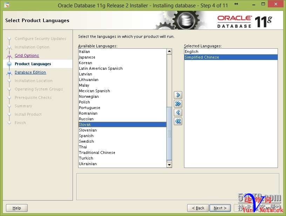Screen dimensions: 286x216
Task: Select Latin American Spanish
Action: [x=122, y=68]
